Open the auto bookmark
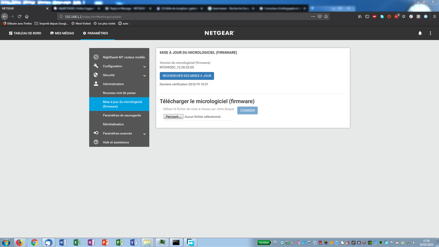439x247 pixels. [123, 24]
